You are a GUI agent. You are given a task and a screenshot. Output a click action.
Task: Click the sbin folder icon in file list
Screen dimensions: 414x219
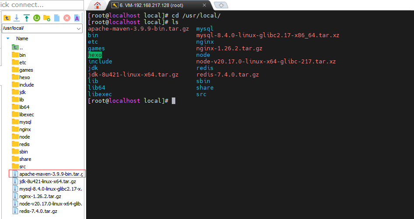point(15,151)
